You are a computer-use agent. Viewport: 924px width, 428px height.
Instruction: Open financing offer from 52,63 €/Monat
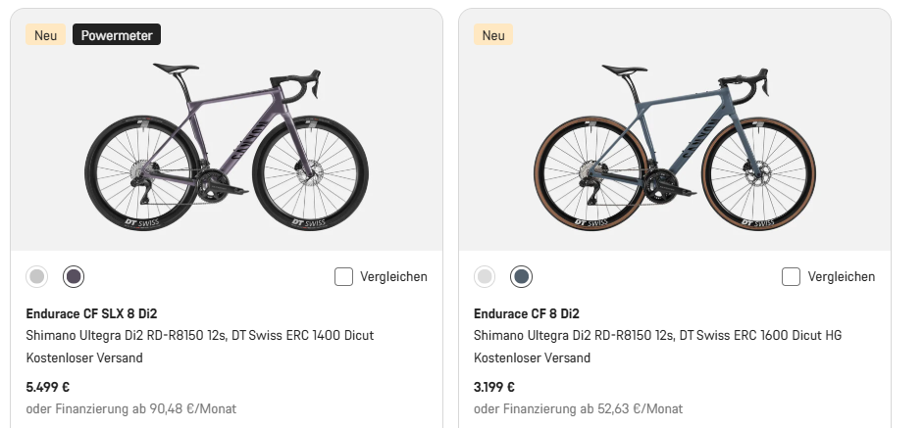tap(578, 408)
